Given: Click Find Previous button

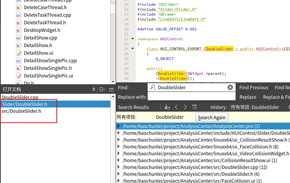Looking at the screenshot, I should pos(253,87).
